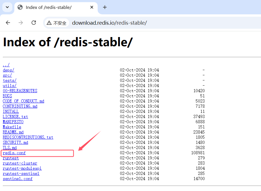
Task: Click the runtest-cluster link
Action: point(20,163)
